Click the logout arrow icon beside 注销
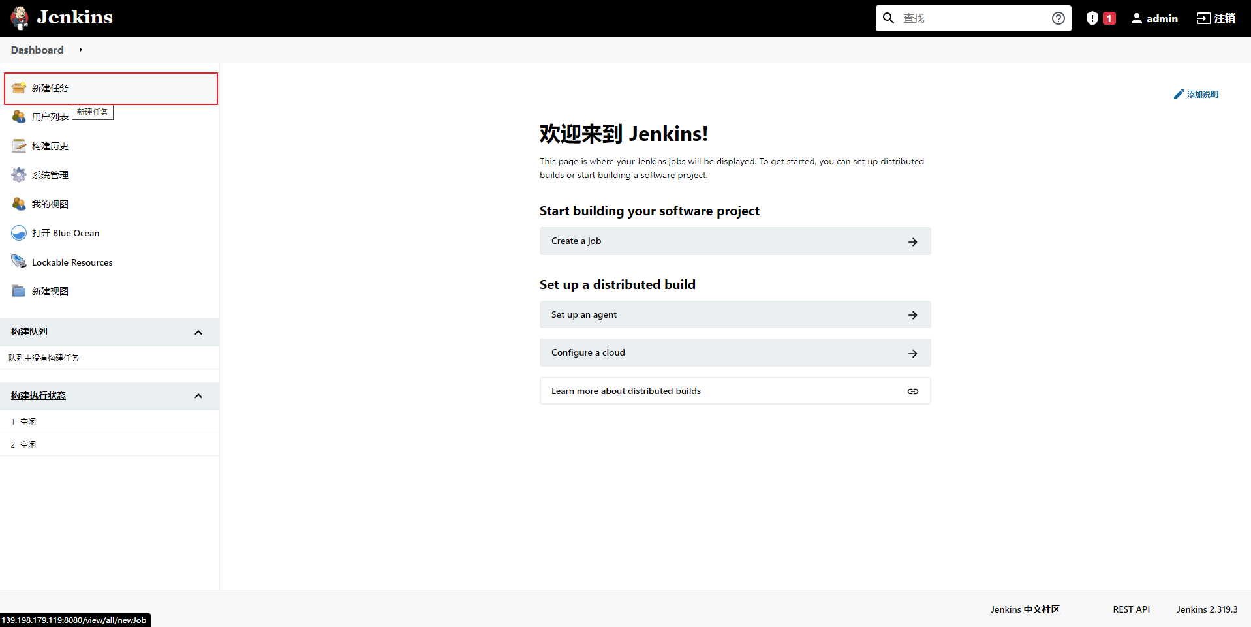Image resolution: width=1251 pixels, height=627 pixels. pos(1203,18)
